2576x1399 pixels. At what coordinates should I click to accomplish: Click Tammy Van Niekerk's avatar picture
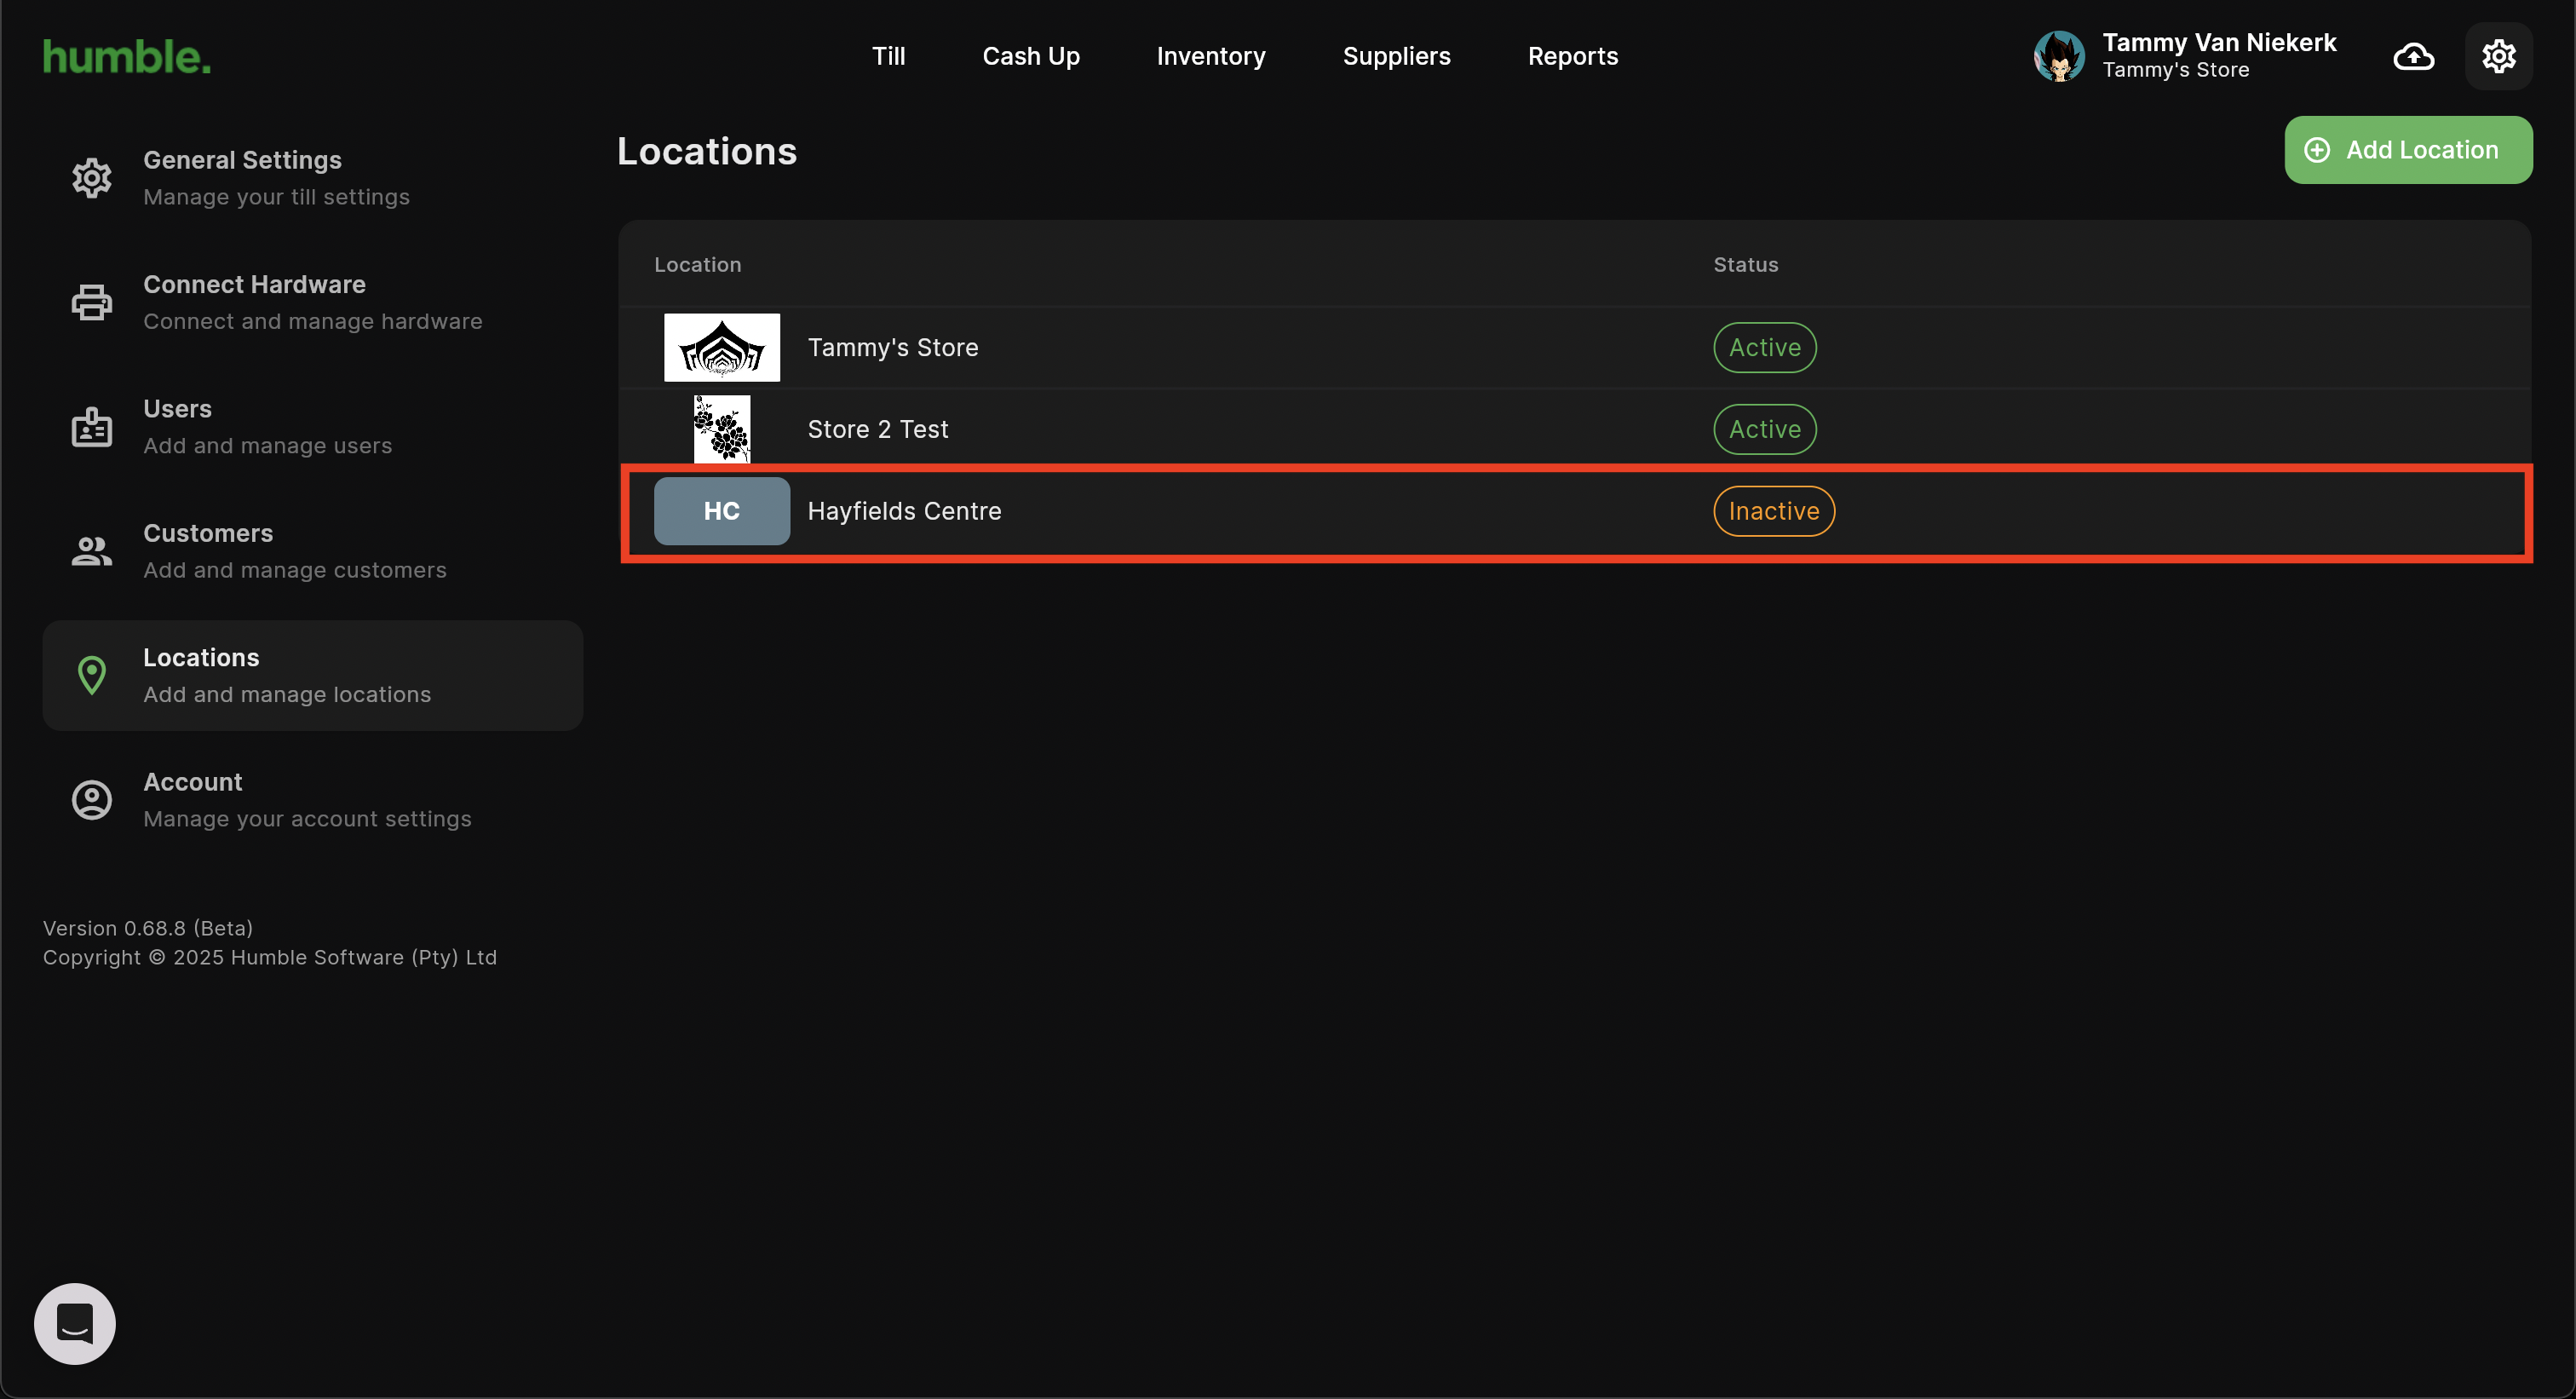pos(2059,56)
